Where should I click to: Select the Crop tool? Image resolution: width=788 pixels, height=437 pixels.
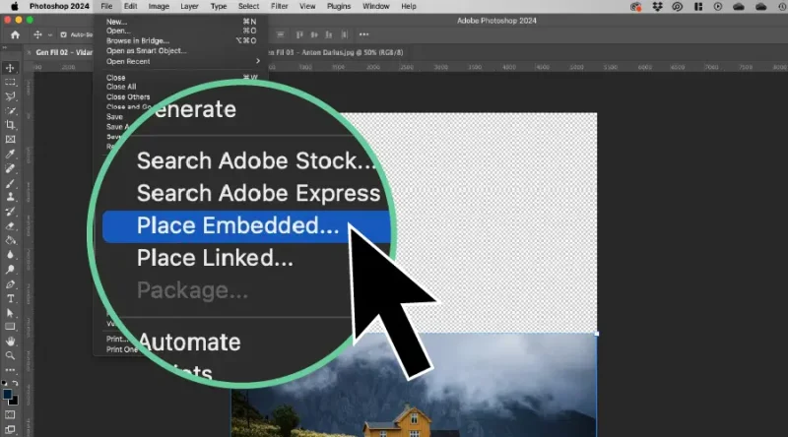tap(10, 125)
